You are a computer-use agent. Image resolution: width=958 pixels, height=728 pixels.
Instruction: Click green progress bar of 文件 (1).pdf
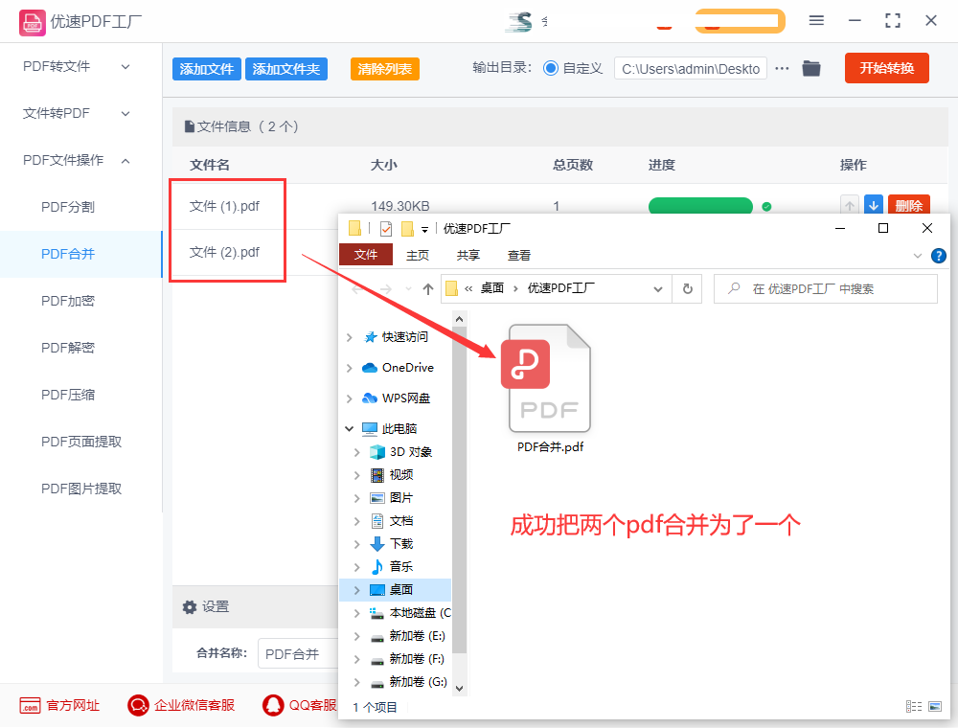tap(700, 205)
